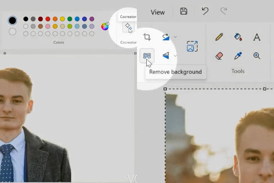
Task: Undo the last action
Action: [x=205, y=12]
